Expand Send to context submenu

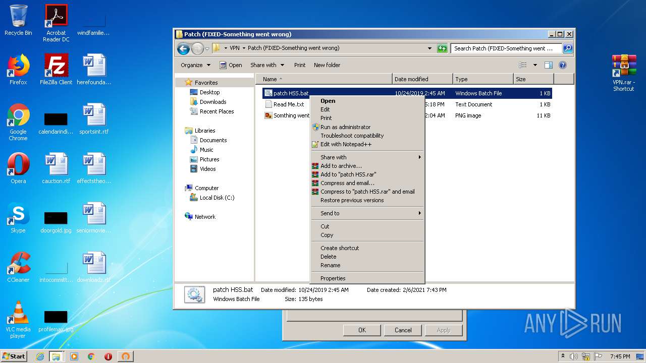[x=367, y=213]
